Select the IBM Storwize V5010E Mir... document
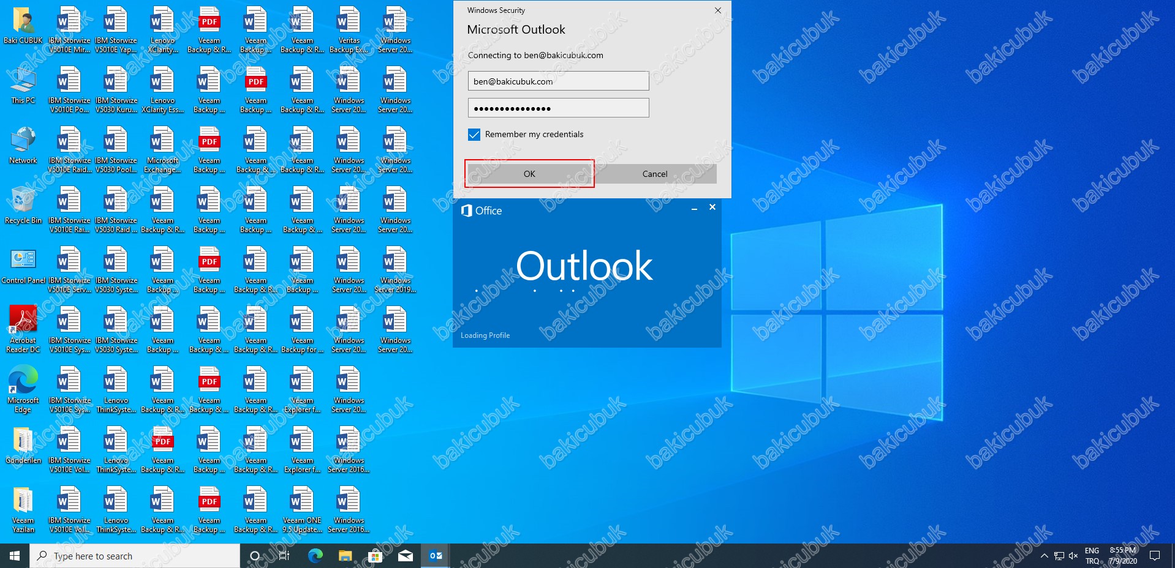Screen dimensions: 1175x568 pos(69,31)
